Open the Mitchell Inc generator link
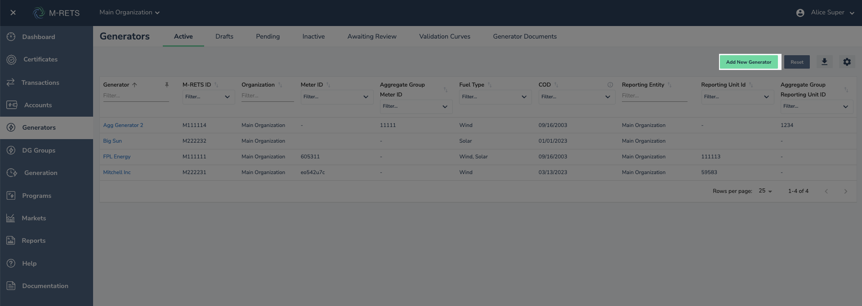Viewport: 862px width, 306px height. tap(117, 172)
